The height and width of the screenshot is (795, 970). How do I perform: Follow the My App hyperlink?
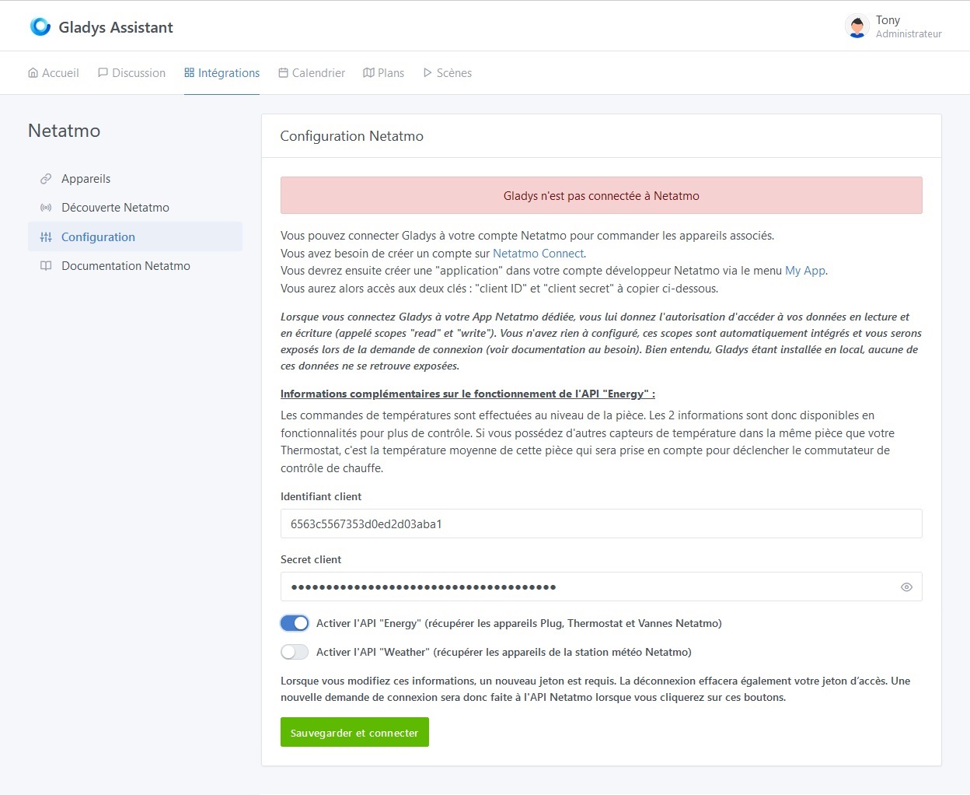pos(805,271)
